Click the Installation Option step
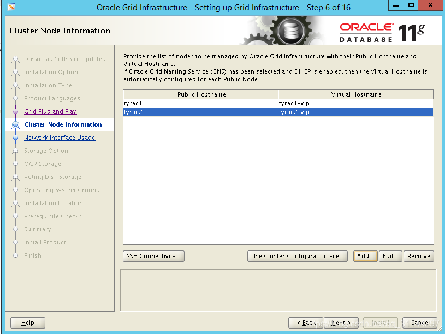The height and width of the screenshot is (334, 445). coord(51,72)
